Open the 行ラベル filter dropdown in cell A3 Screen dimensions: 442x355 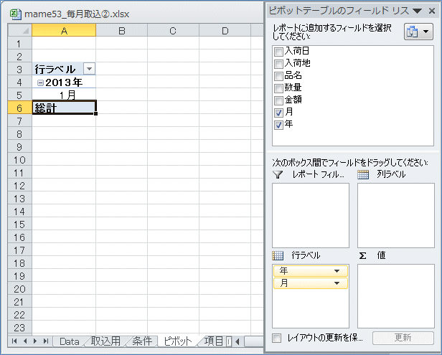tap(90, 69)
